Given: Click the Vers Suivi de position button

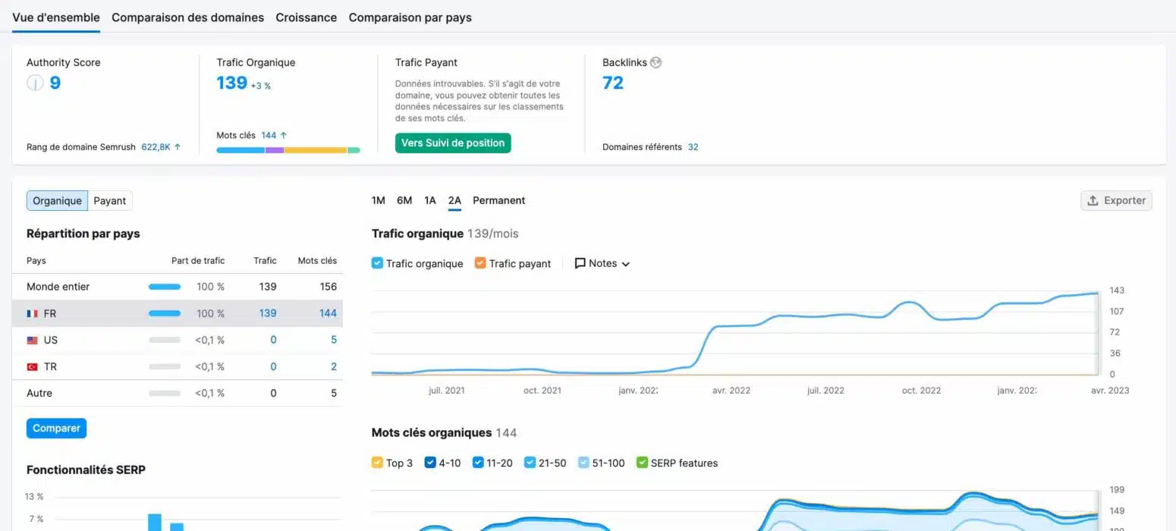Looking at the screenshot, I should click(453, 143).
